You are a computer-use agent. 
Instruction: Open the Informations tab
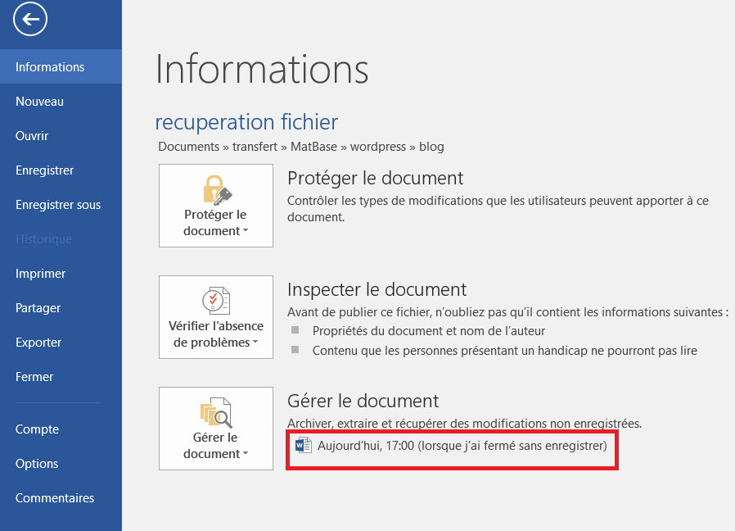pyautogui.click(x=61, y=66)
